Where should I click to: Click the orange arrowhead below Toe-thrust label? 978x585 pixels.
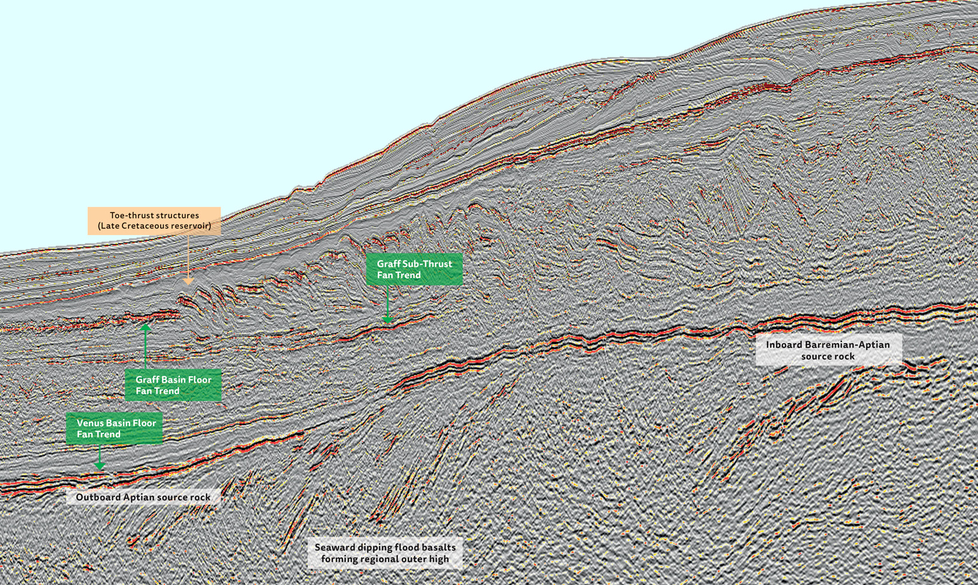pos(188,281)
